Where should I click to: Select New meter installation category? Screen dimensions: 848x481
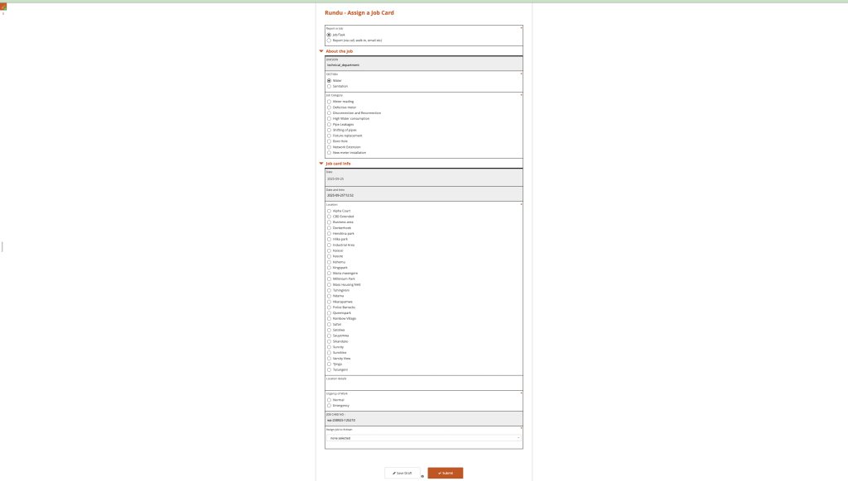point(329,153)
